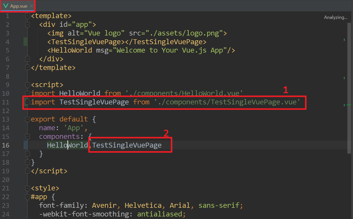Click HelloWorld on line 16
The height and width of the screenshot is (219, 353).
(67, 145)
